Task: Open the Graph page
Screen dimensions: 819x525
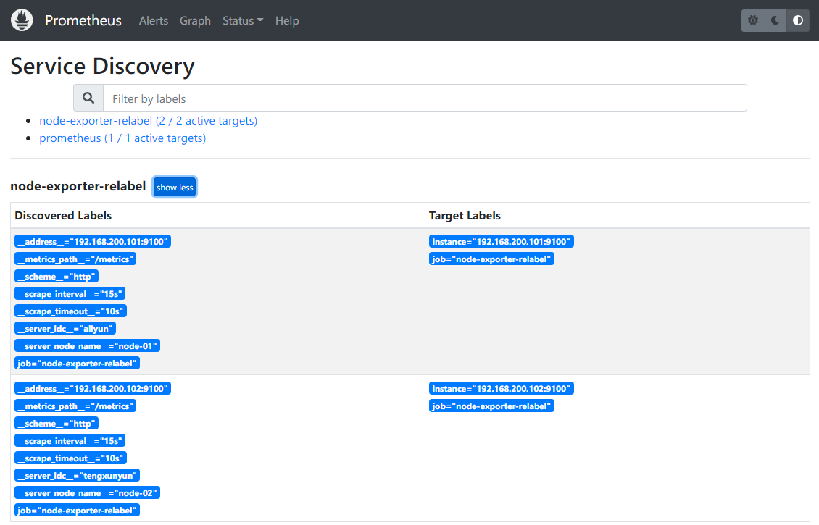Action: point(196,21)
